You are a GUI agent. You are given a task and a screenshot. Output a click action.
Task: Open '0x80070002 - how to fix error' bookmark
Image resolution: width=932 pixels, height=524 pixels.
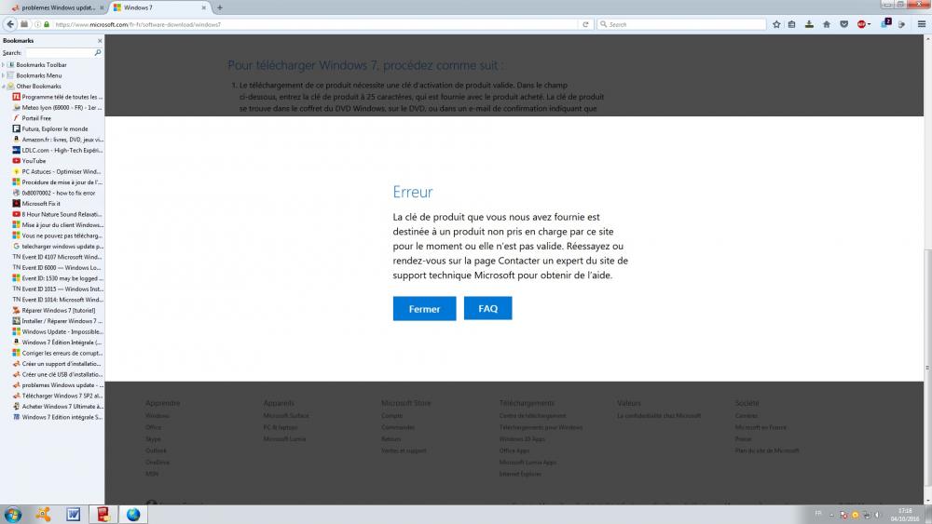point(58,193)
